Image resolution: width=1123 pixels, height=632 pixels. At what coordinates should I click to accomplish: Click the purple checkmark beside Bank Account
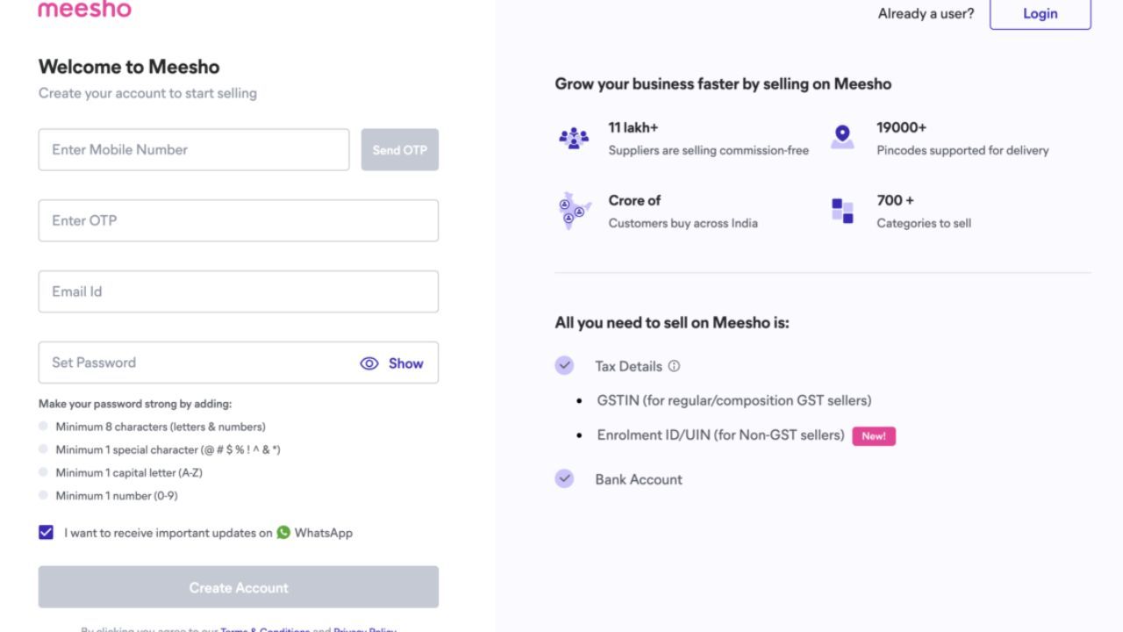[564, 478]
